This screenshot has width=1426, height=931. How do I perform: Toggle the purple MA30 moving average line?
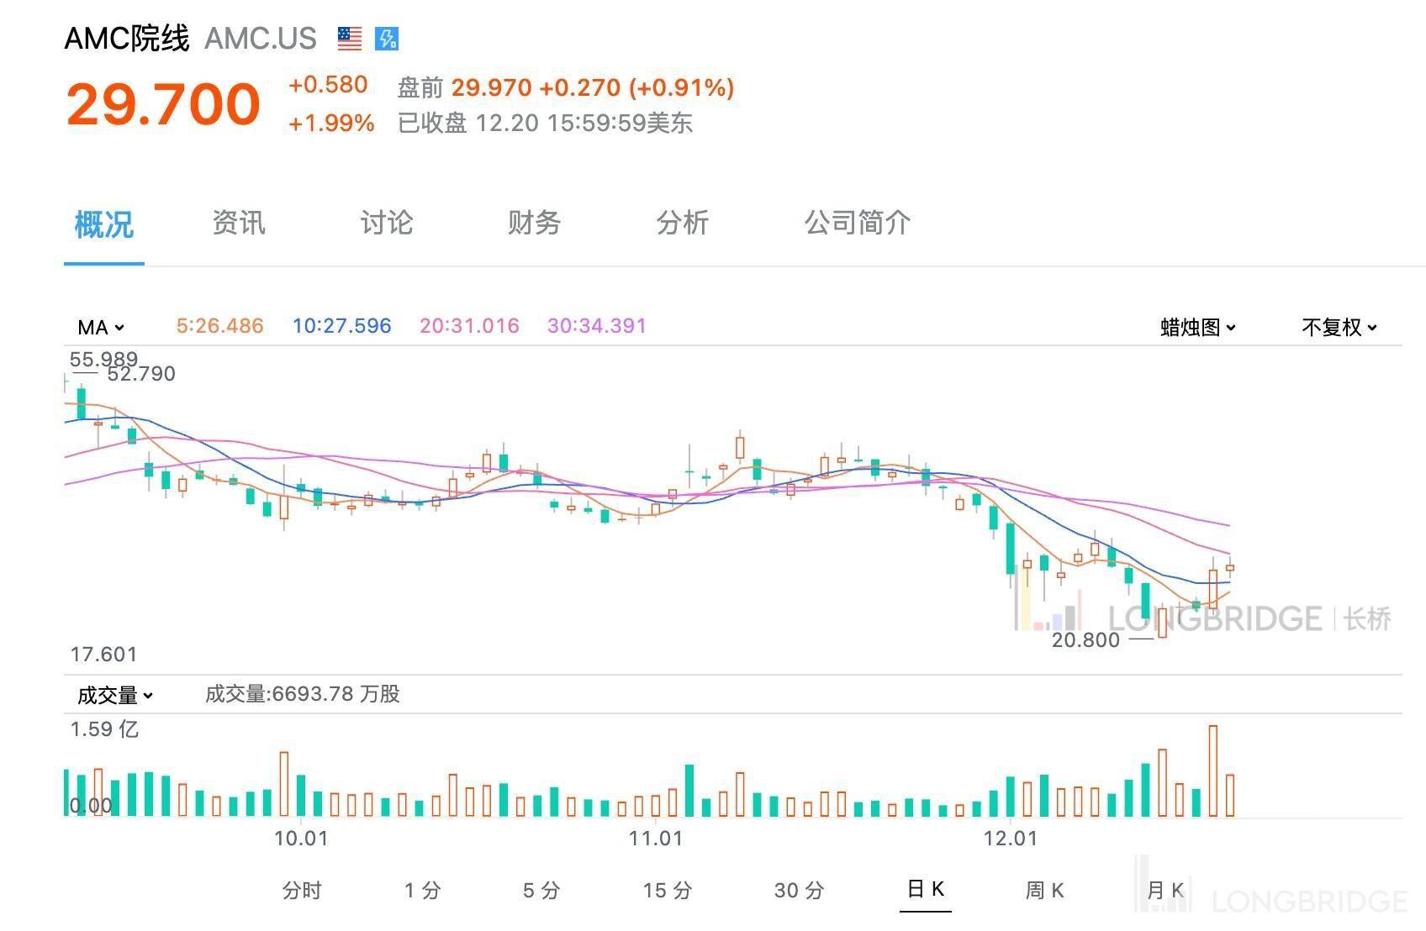click(x=595, y=326)
